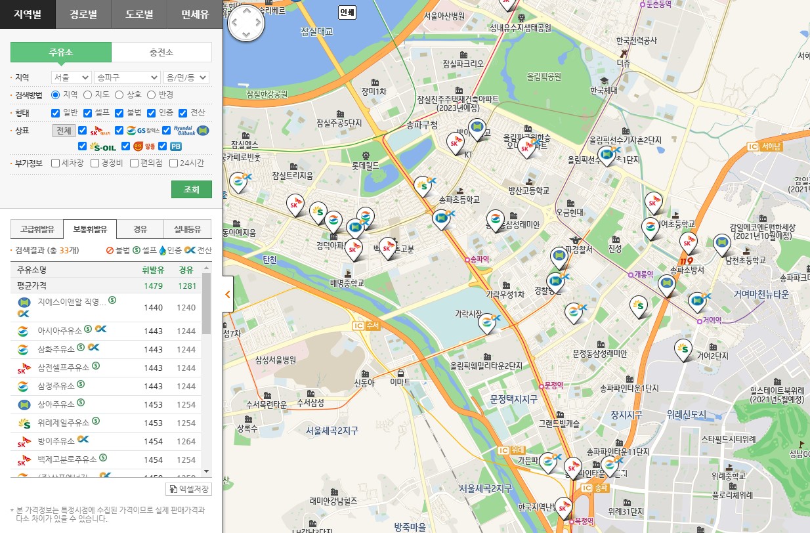Switch to the 충전소 tab
Viewport: 810px width, 533px height.
coord(161,53)
